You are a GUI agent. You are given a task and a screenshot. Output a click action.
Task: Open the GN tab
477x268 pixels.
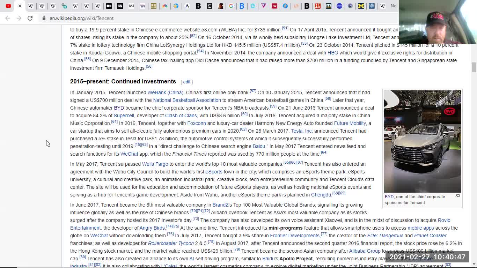click(120, 6)
